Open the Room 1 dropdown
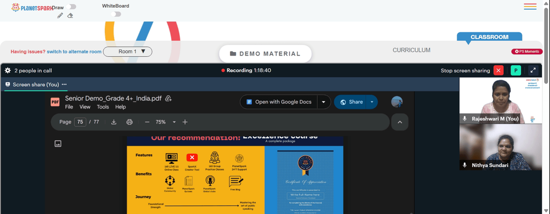This screenshot has height=214, width=550. pyautogui.click(x=128, y=52)
